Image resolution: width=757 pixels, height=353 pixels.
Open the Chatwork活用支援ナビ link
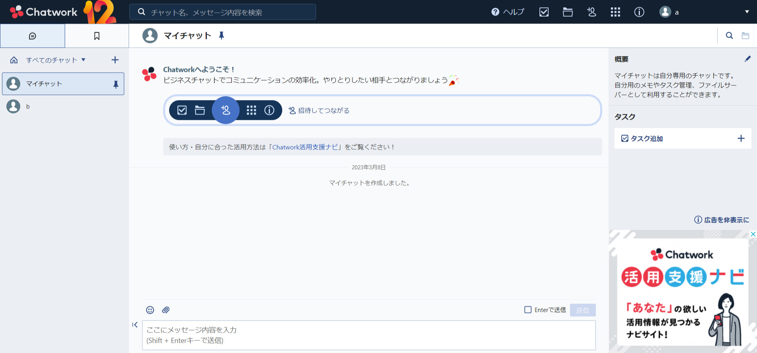pos(305,147)
